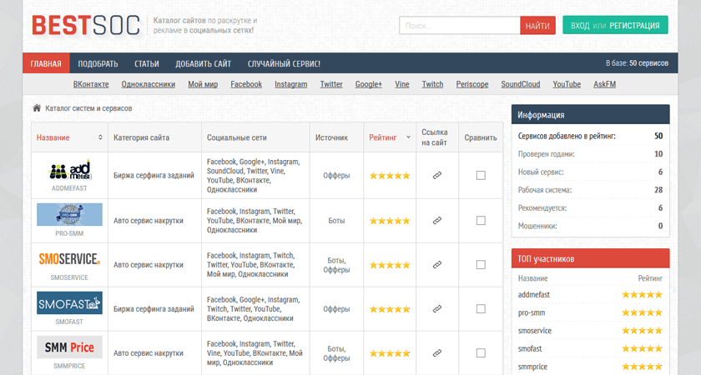Click the PRO-SMM logo thumbnail

[69, 214]
